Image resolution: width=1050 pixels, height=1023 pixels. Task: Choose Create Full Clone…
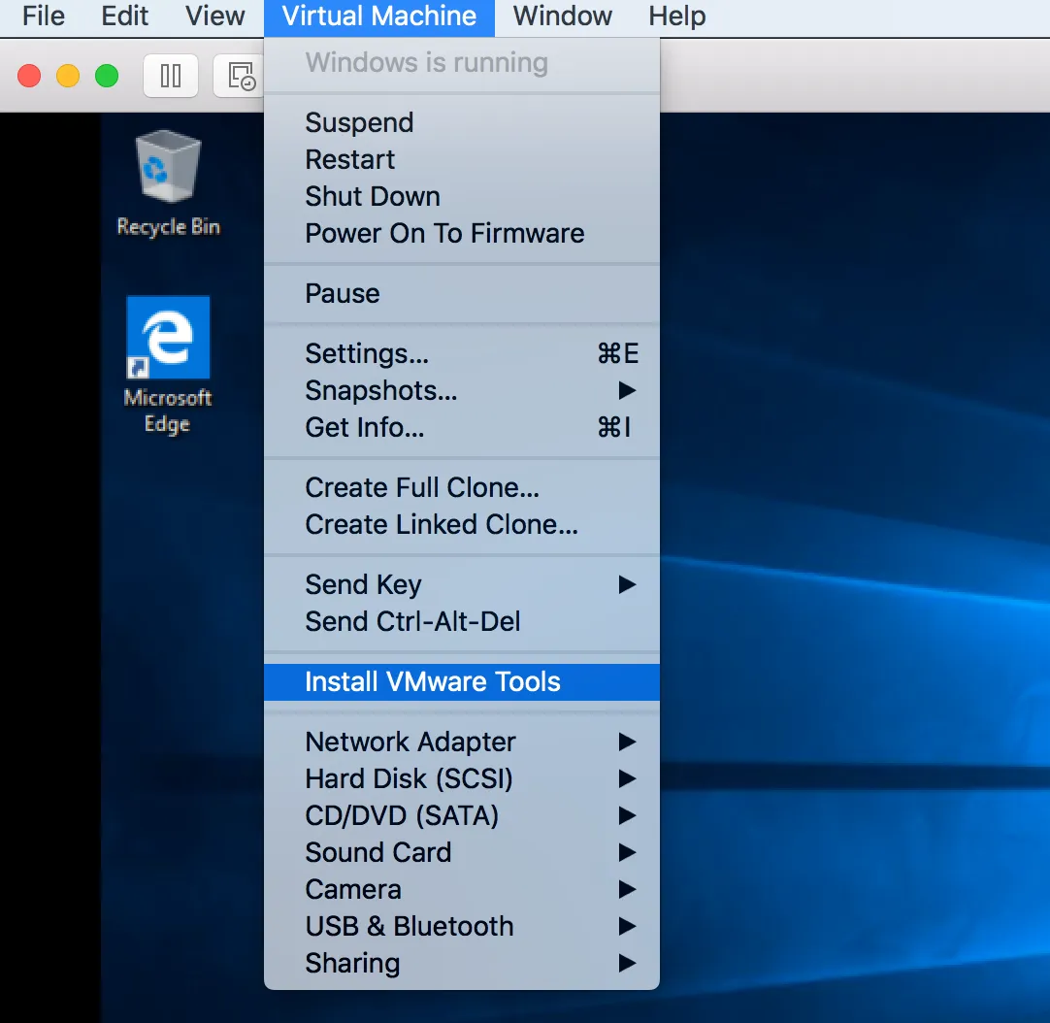pos(462,487)
